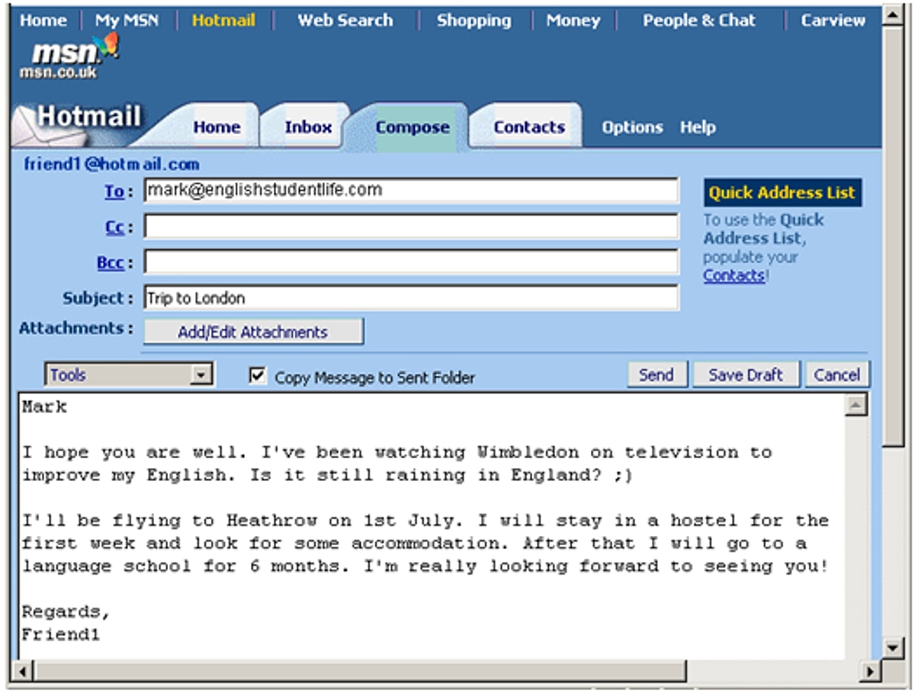Switch to the Inbox tab

point(308,127)
